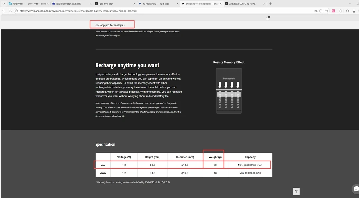Image resolution: width=359 pixels, height=198 pixels.
Task: Click the AA voltage 1.2 cell
Action: click(x=124, y=165)
